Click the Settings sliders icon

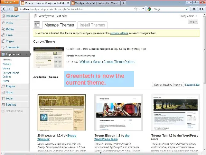(x=3, y=105)
